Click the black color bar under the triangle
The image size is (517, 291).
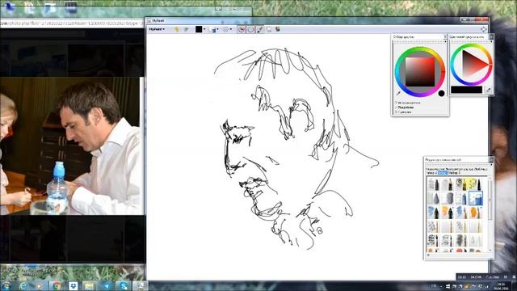466,90
